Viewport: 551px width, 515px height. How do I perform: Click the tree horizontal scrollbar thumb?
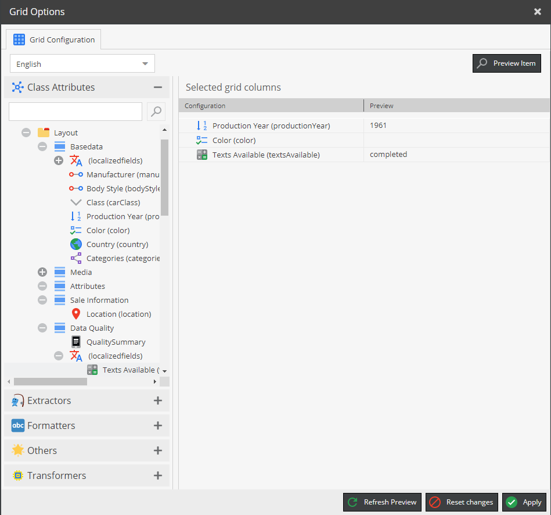pyautogui.click(x=51, y=381)
